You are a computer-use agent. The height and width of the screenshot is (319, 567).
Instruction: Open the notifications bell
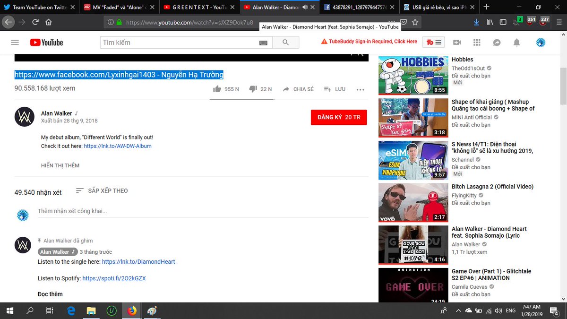click(516, 43)
